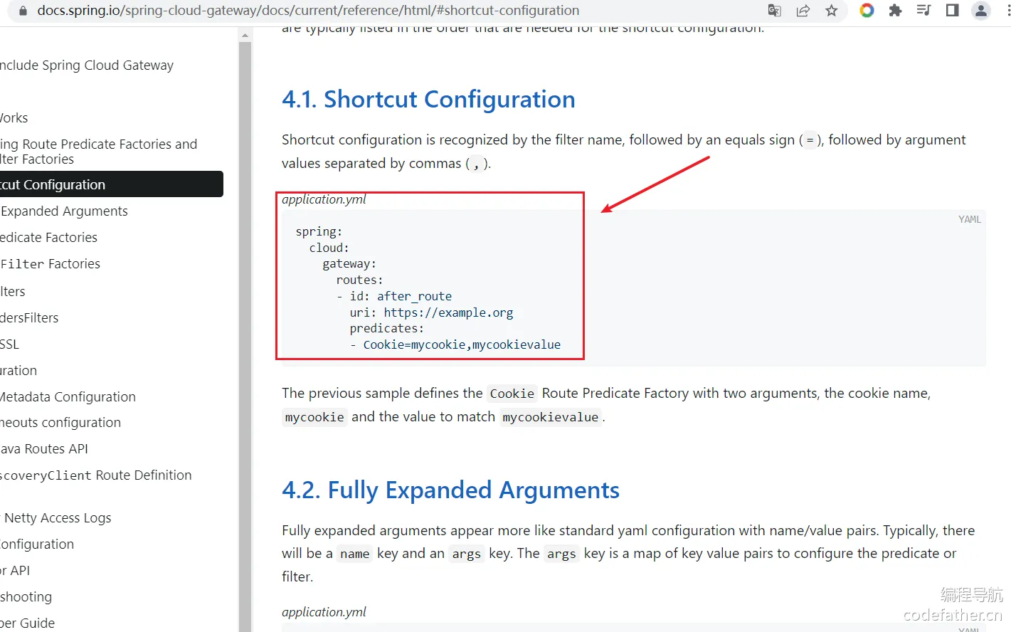This screenshot has width=1011, height=632.
Task: Open the browser profile avatar menu
Action: (x=981, y=11)
